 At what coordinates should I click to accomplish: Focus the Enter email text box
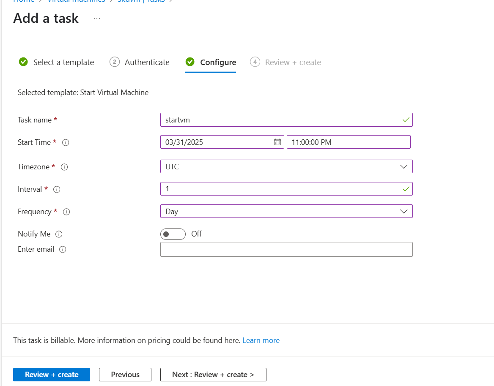[x=286, y=249]
